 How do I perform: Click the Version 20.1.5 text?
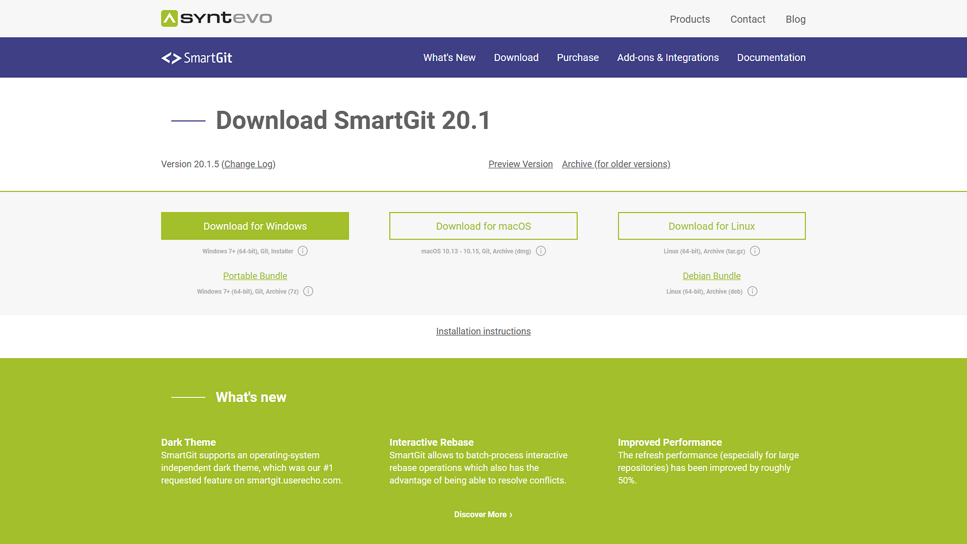[x=190, y=164]
